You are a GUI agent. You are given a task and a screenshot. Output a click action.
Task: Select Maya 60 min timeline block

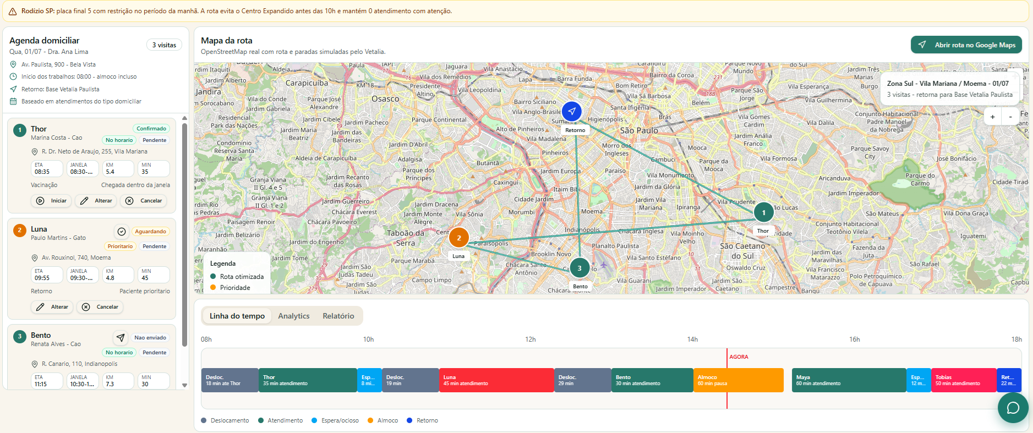point(849,380)
